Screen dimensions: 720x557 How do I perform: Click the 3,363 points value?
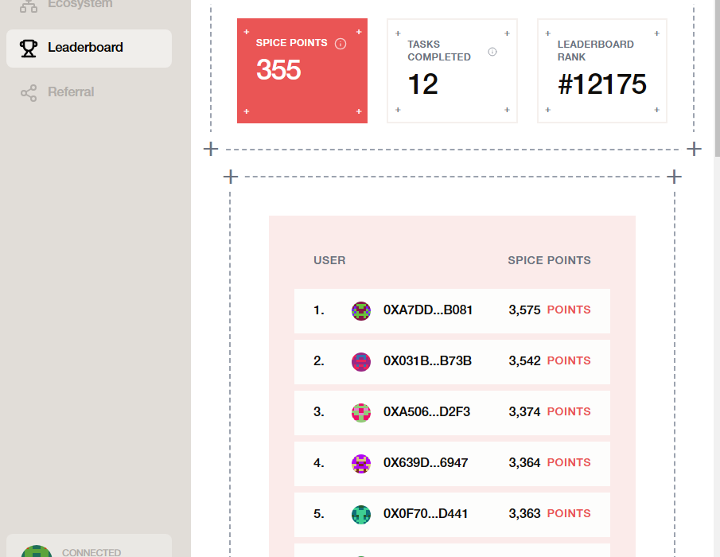(x=524, y=514)
